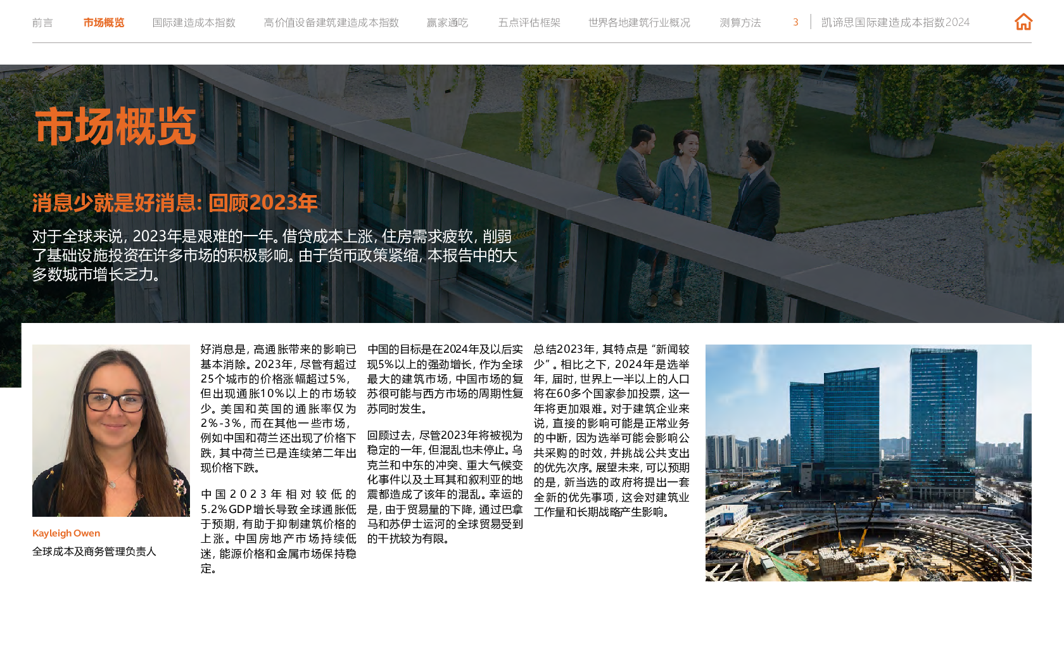
Task: Navigate to 世界各地建筑行业概况
Action: click(x=638, y=23)
